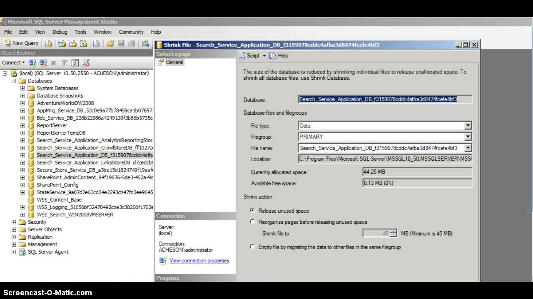Expand the Replication node
Screen dimensions: 533x299
pos(14,237)
